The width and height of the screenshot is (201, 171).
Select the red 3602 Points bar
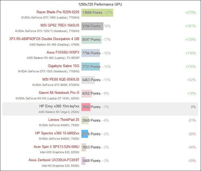point(86,107)
